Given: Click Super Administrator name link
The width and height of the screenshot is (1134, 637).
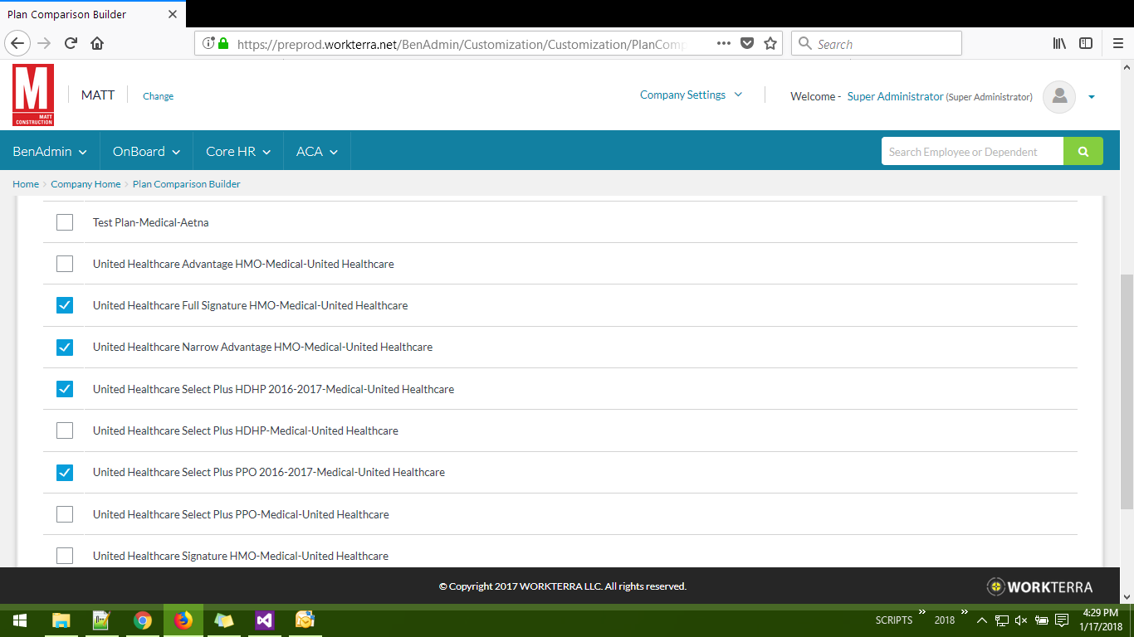Looking at the screenshot, I should click(x=895, y=97).
